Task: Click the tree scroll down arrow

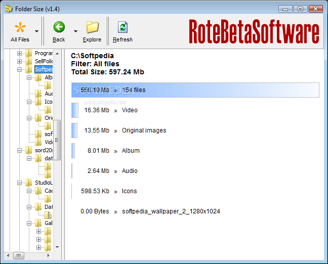Action: 57,247
